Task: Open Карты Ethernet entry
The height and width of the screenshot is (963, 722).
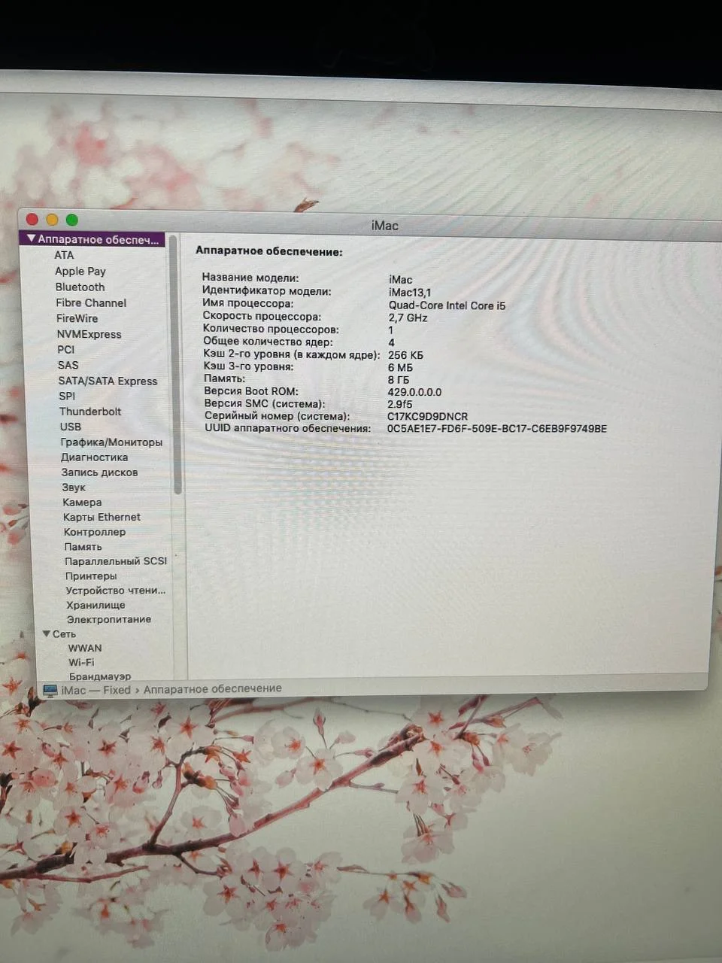Action: (x=102, y=517)
